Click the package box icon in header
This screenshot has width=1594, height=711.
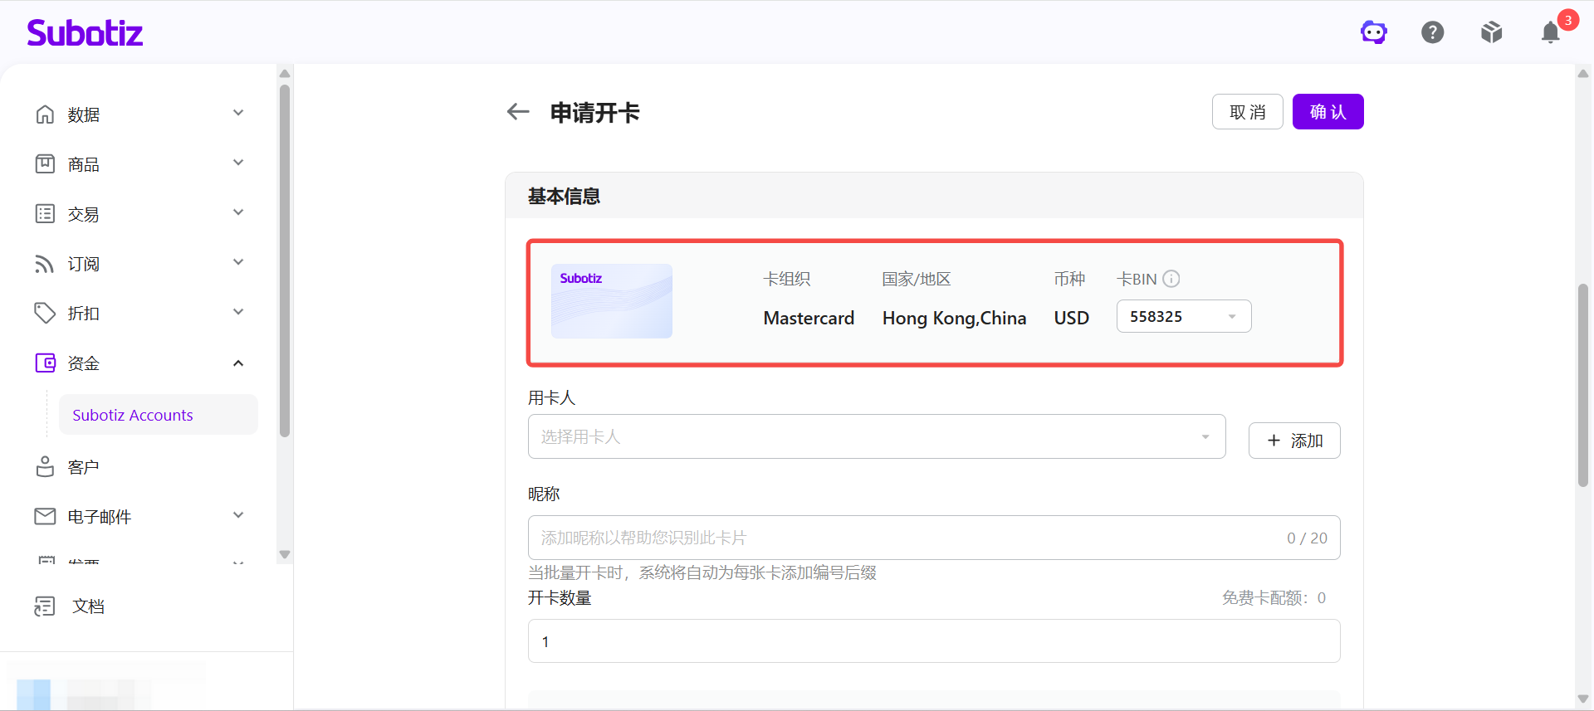pos(1492,32)
